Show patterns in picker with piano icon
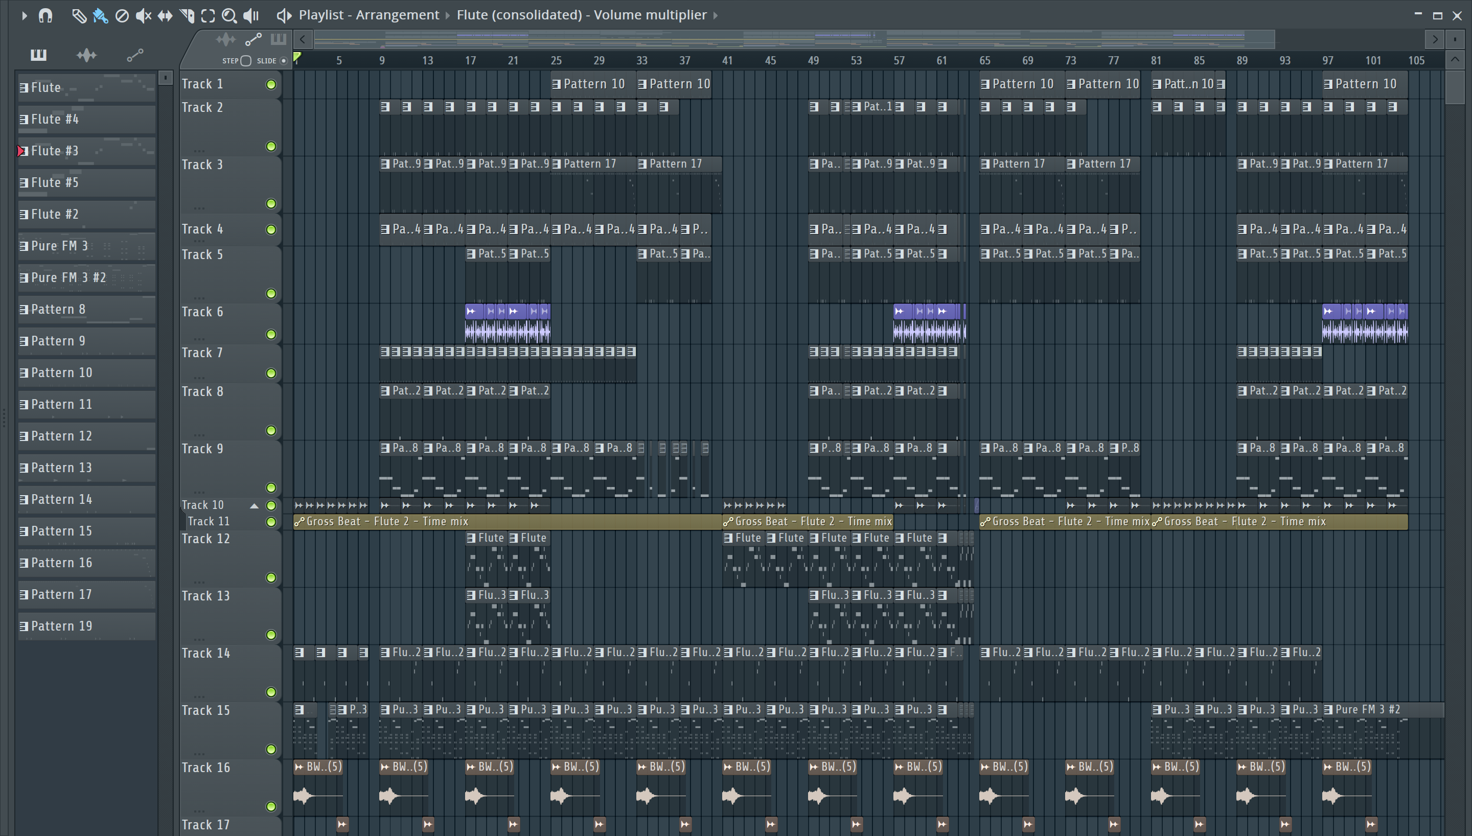The width and height of the screenshot is (1472, 836). pos(38,55)
